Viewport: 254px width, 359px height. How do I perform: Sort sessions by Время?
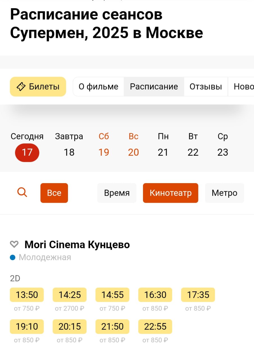pyautogui.click(x=117, y=193)
